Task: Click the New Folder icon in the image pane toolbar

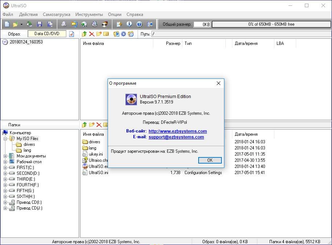Action: 99,34
